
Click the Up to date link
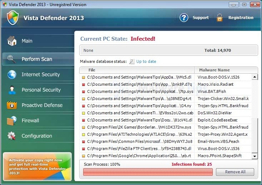tap(146, 61)
